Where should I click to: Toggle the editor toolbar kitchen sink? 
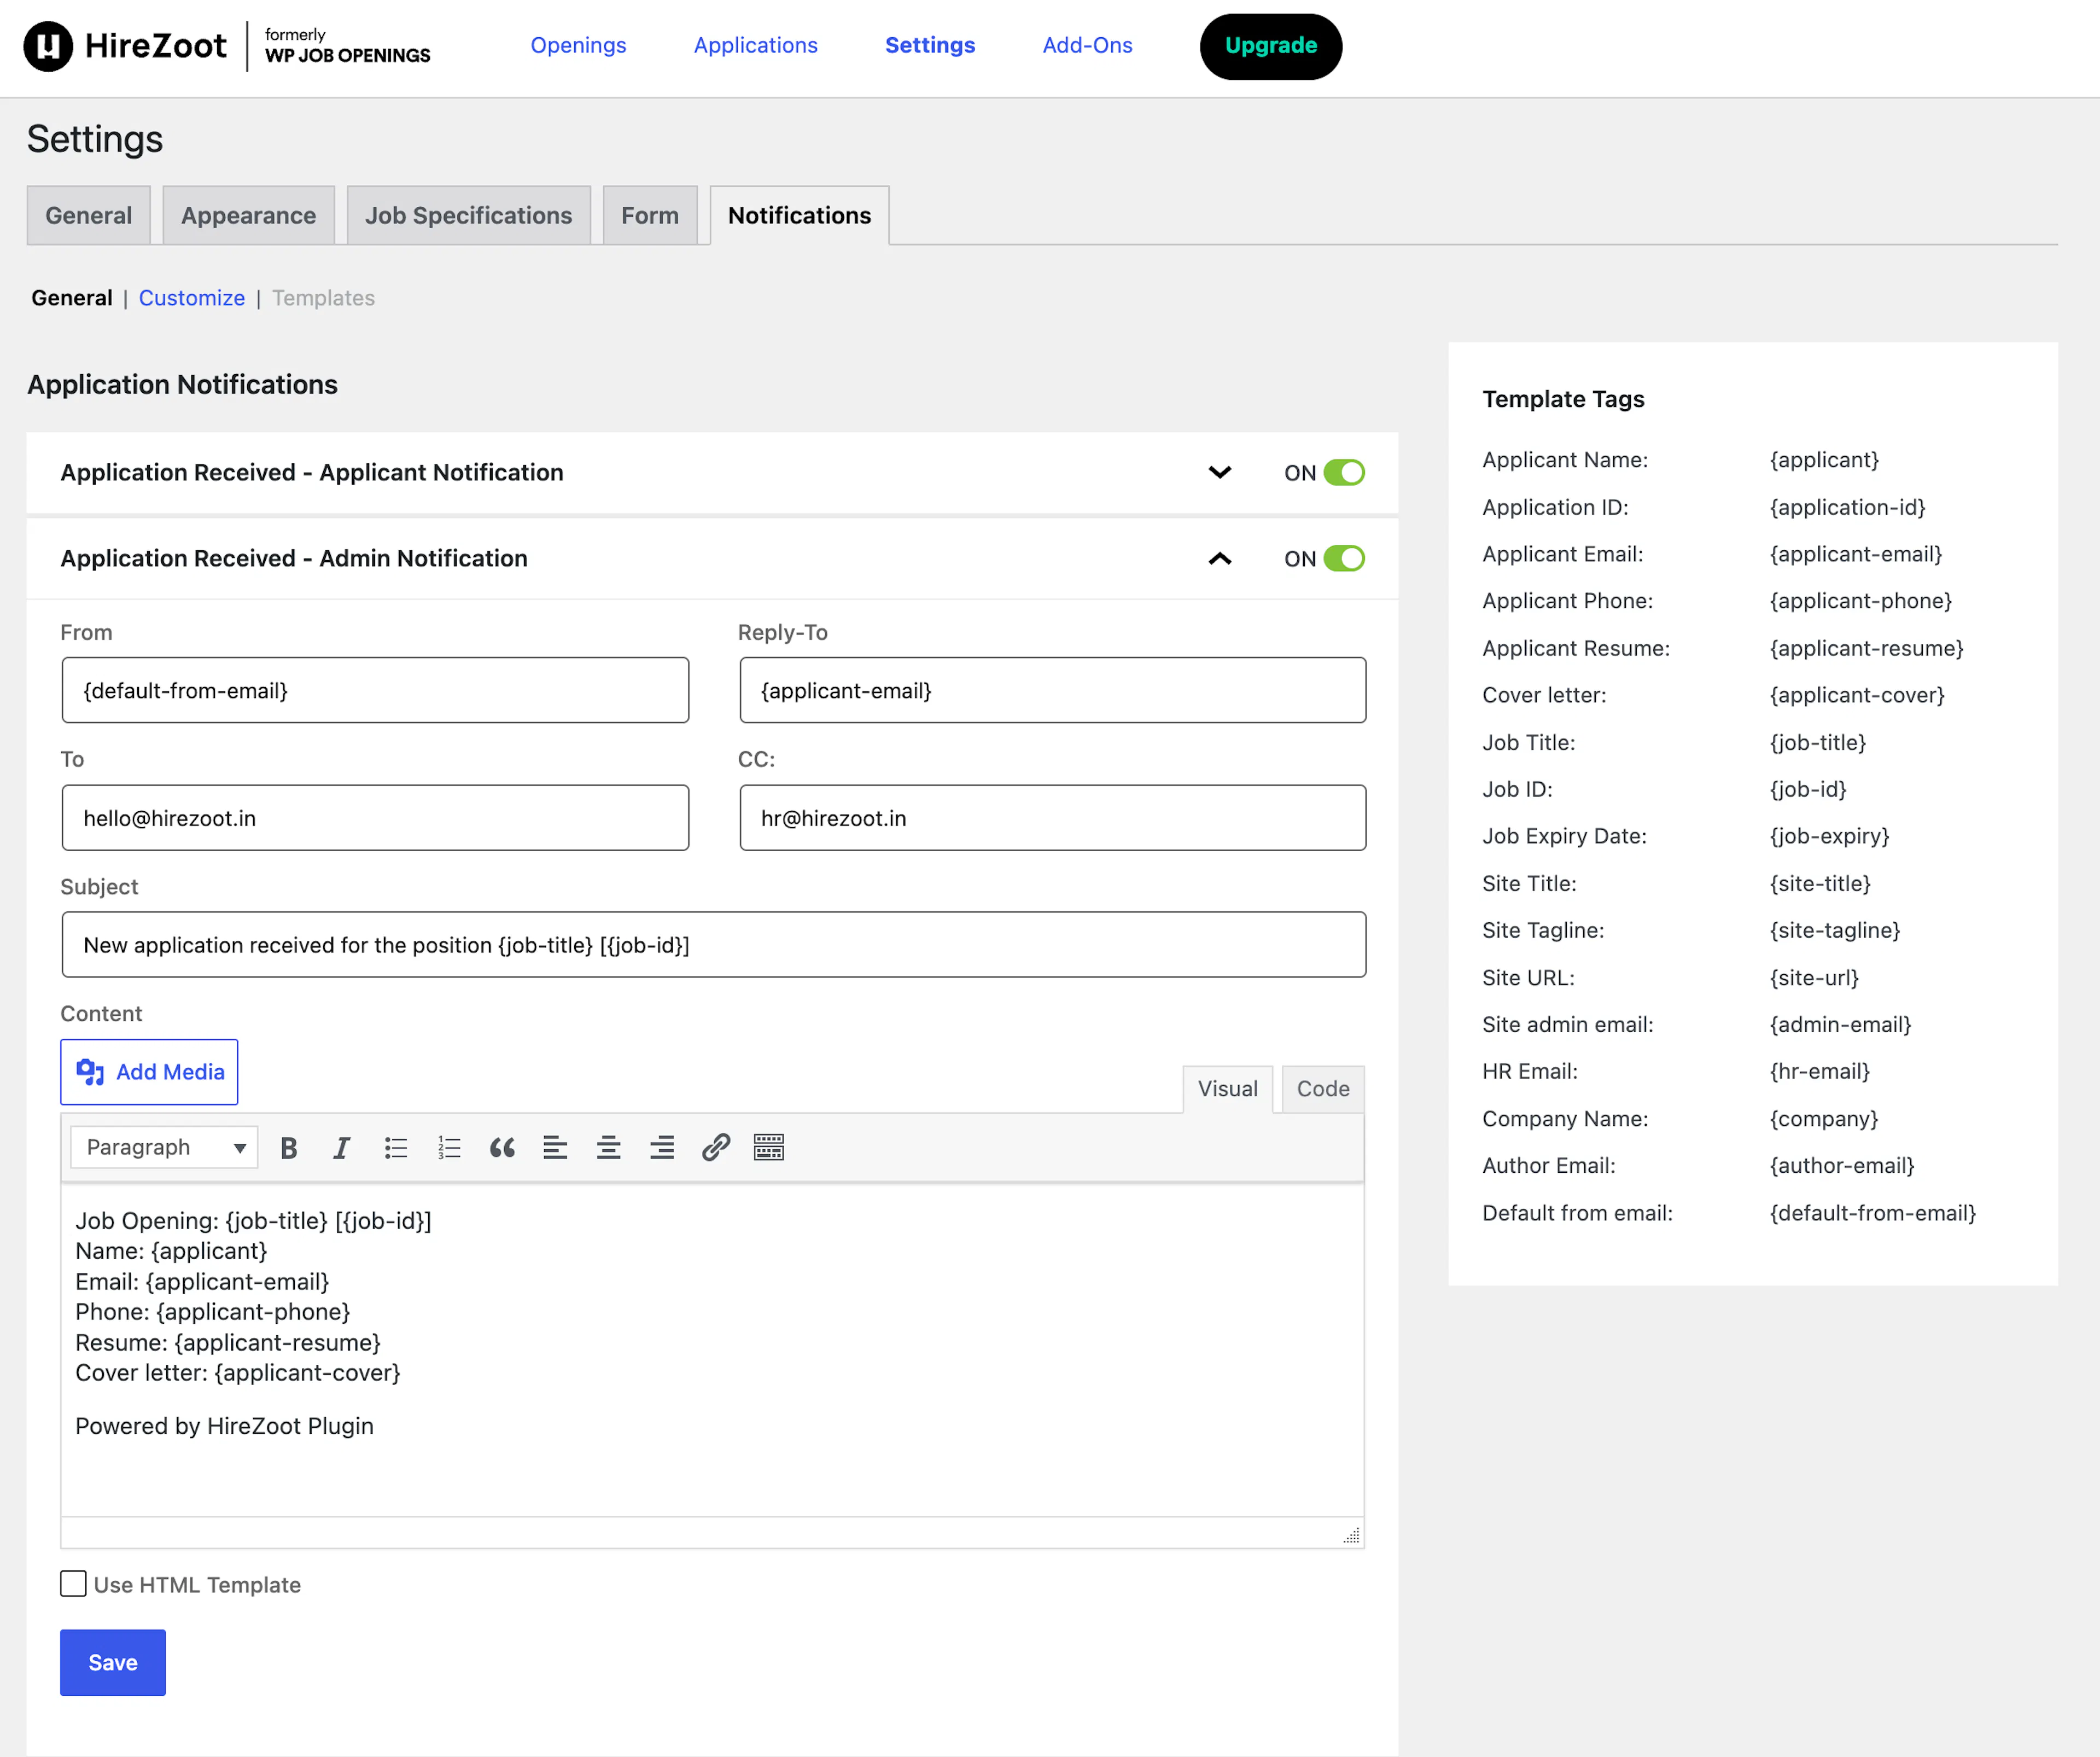[769, 1147]
